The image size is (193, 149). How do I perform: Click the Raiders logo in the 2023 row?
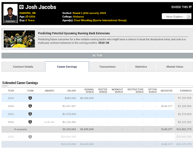pos(30,137)
